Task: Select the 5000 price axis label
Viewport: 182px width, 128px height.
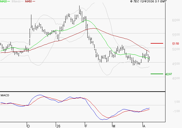Action: coord(176,49)
